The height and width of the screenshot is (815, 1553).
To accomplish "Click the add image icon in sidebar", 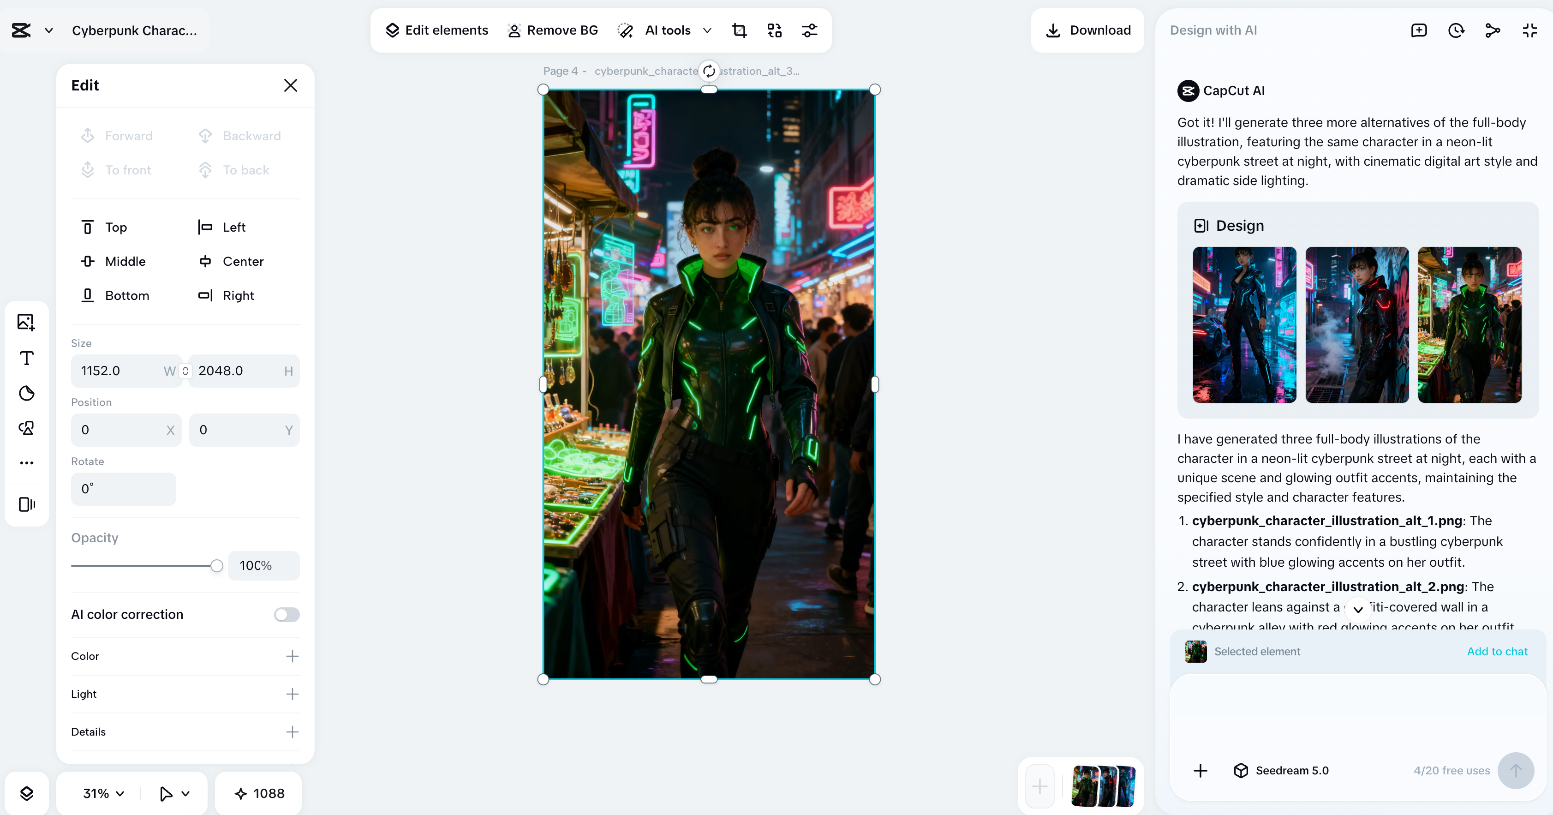I will pyautogui.click(x=26, y=322).
